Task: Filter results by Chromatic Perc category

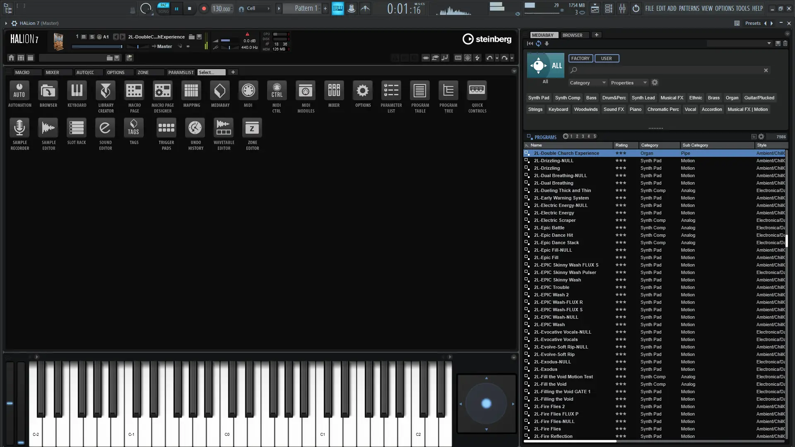Action: (663, 109)
